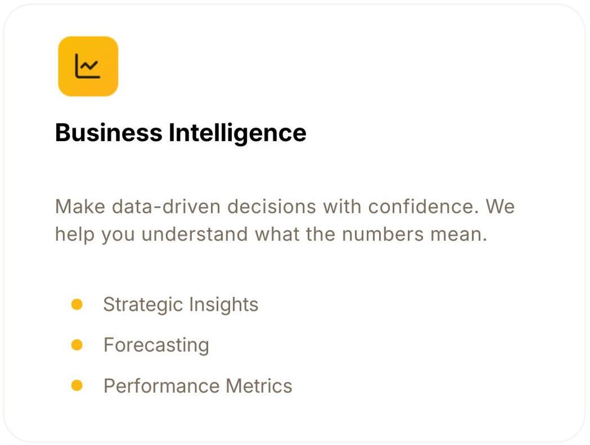Click the word "help" in the description
The width and height of the screenshot is (590, 445).
pyautogui.click(x=75, y=234)
